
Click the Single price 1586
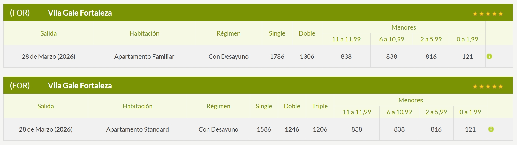pyautogui.click(x=264, y=129)
